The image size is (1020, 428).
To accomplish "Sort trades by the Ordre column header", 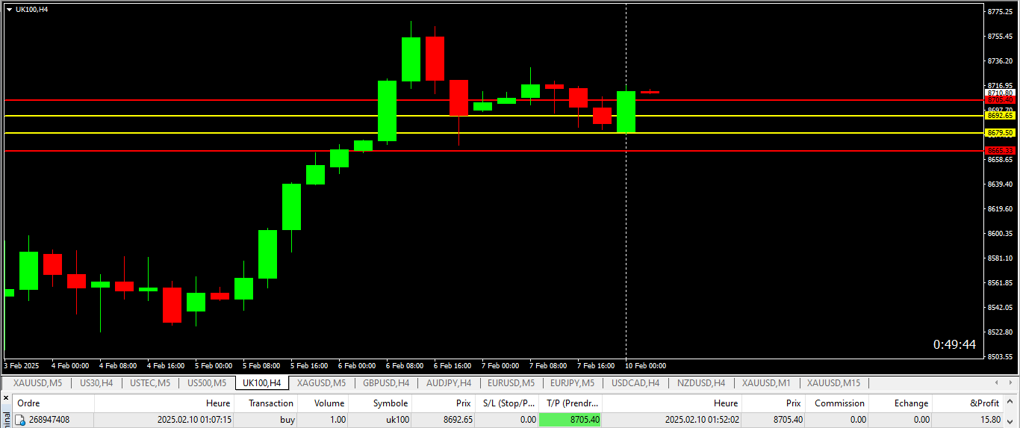I will click(x=28, y=403).
